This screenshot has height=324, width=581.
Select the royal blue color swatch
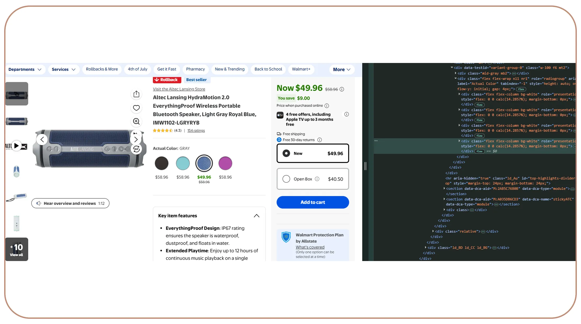click(204, 163)
